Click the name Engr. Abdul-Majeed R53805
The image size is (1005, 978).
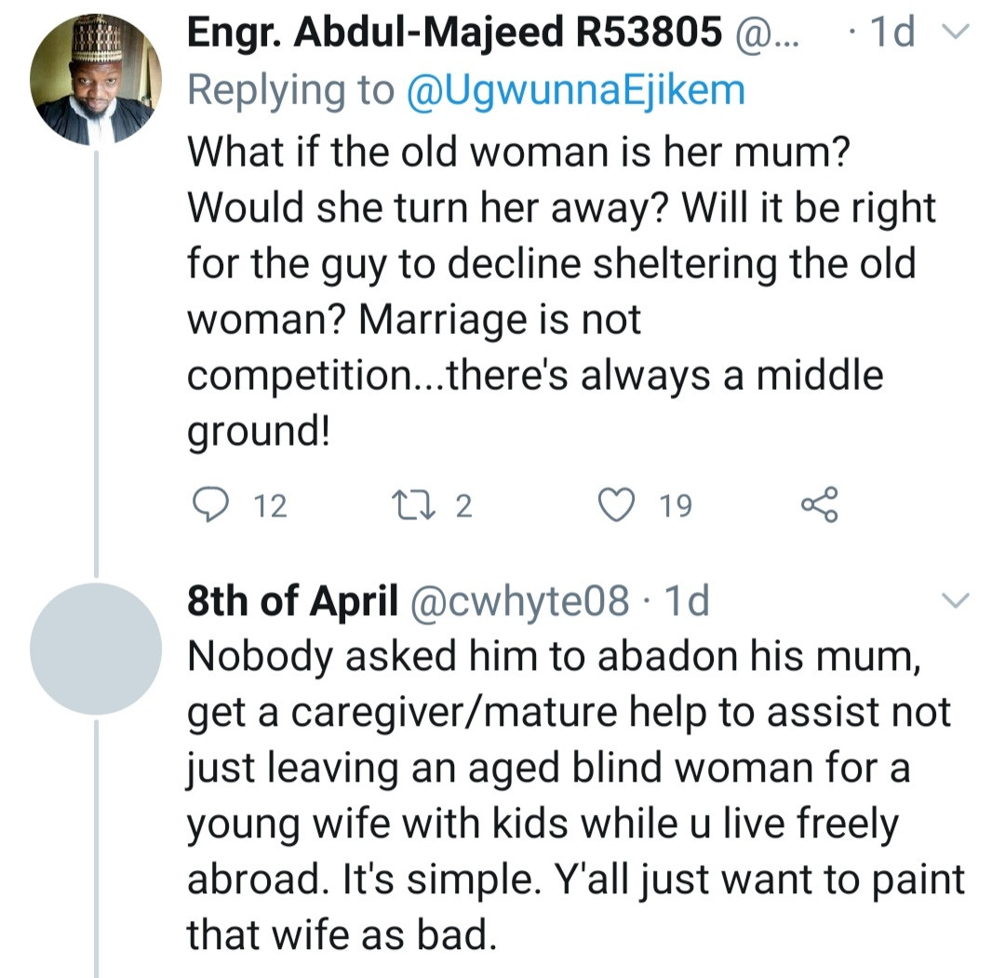[x=454, y=35]
